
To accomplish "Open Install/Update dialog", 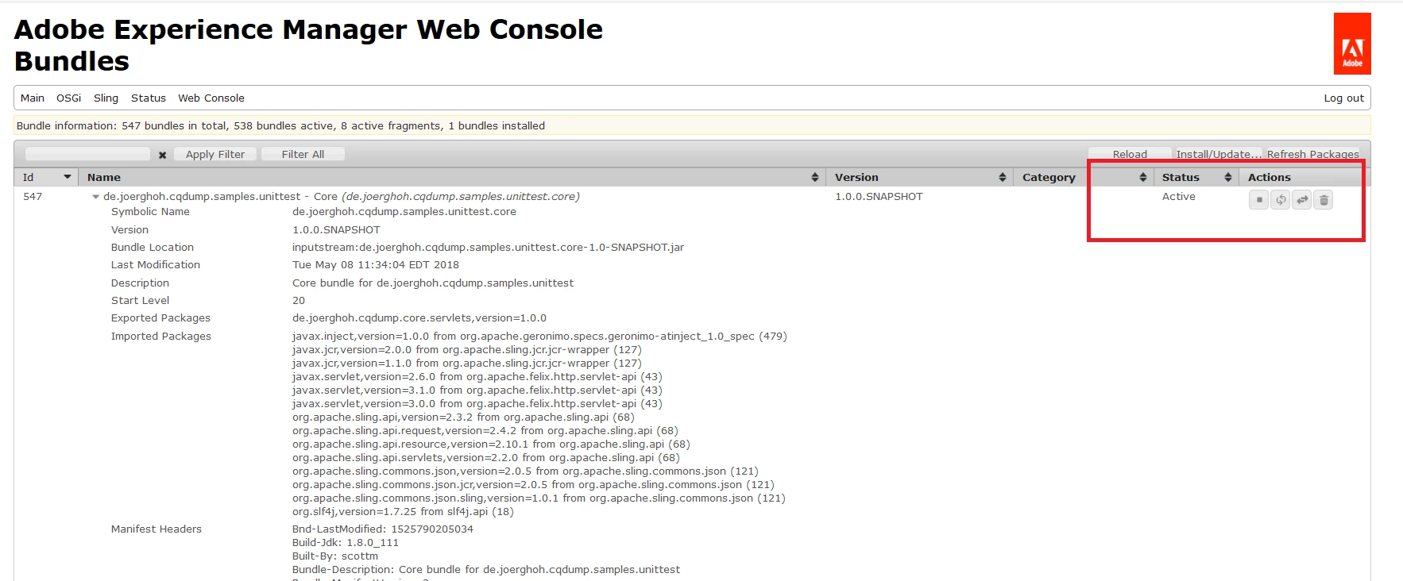I will click(1218, 154).
